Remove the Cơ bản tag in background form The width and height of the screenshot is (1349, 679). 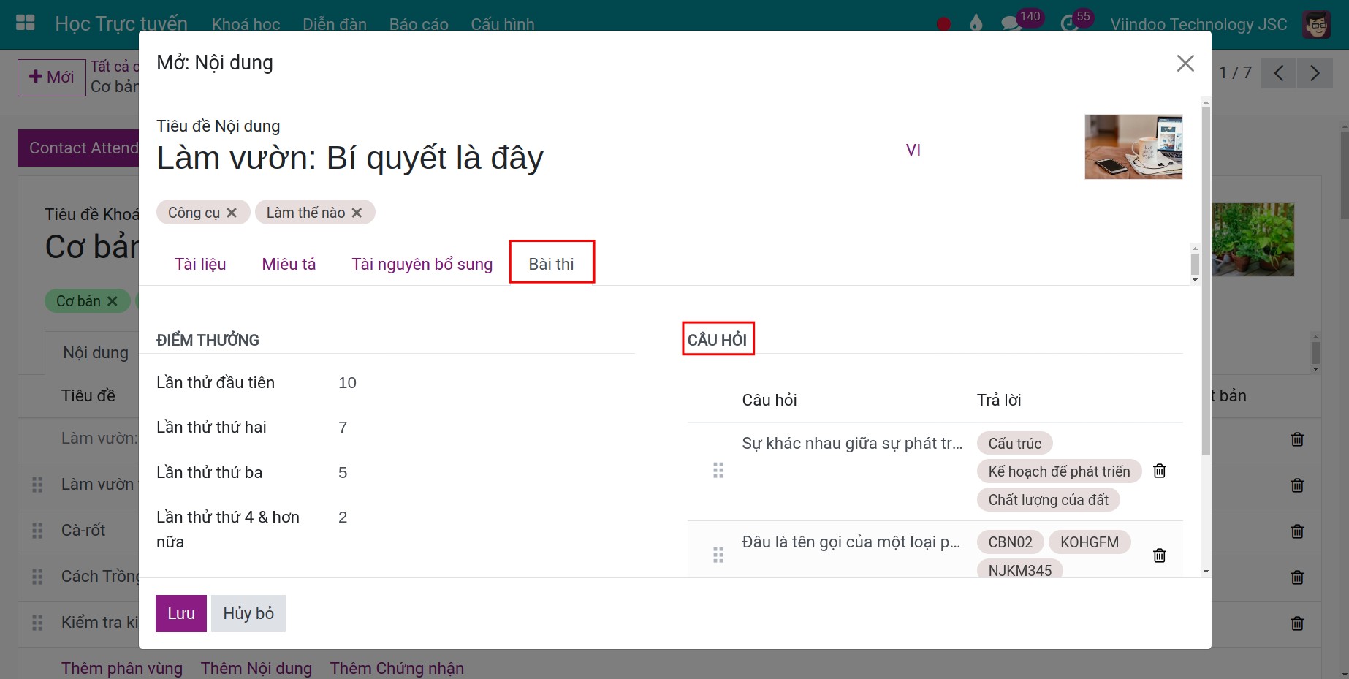[x=112, y=301]
